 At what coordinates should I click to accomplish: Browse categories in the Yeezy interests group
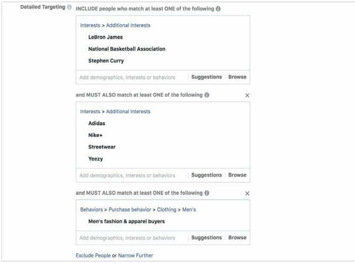(x=237, y=175)
